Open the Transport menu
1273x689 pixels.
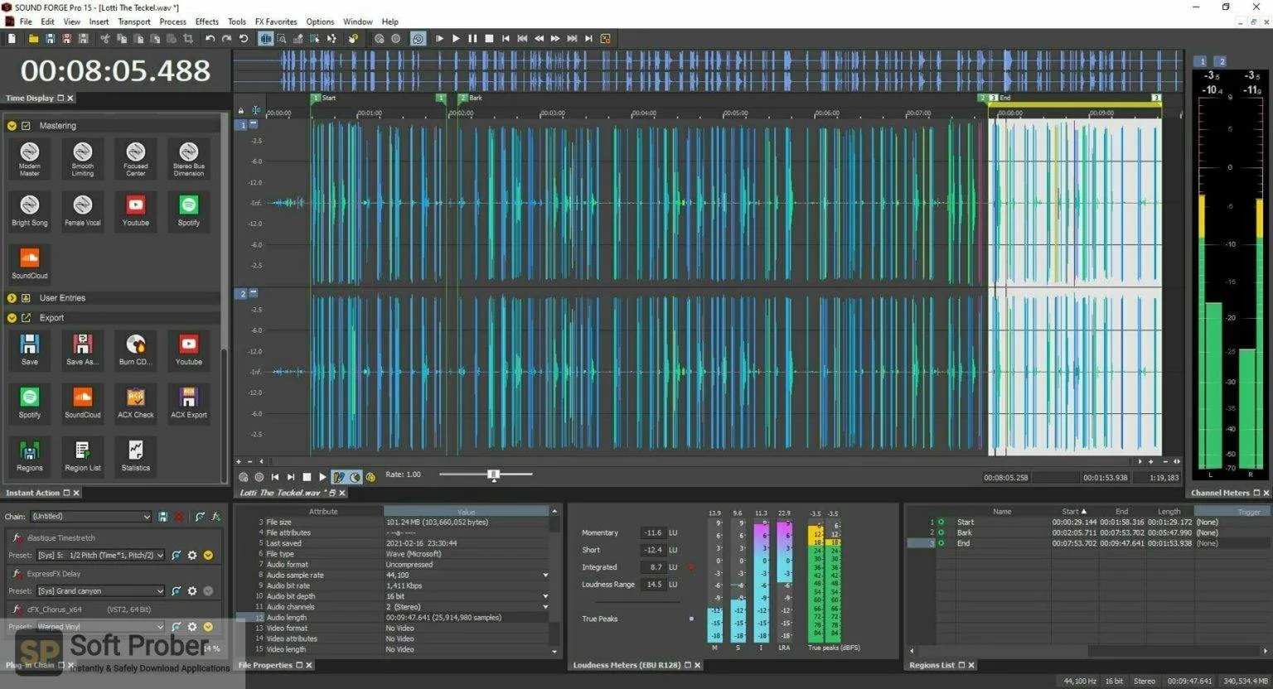pyautogui.click(x=134, y=22)
